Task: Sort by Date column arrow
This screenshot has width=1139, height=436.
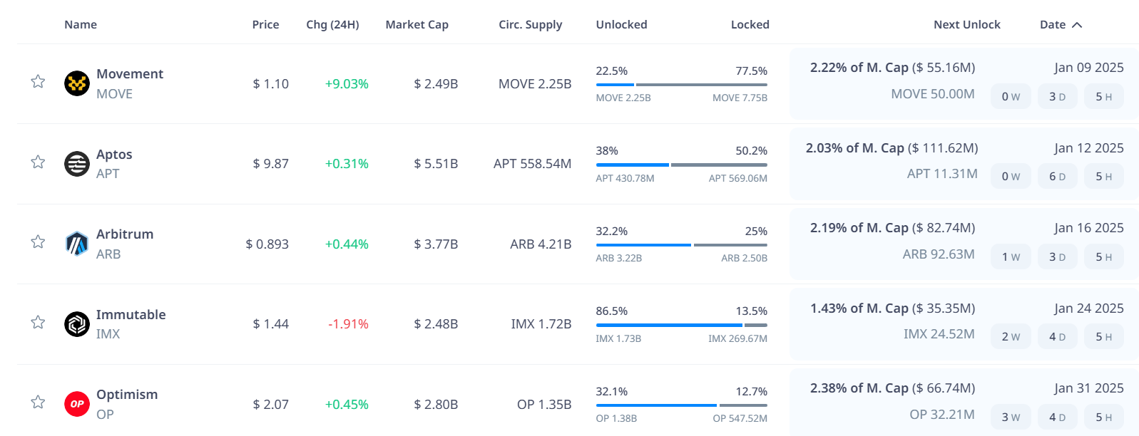Action: click(1077, 25)
